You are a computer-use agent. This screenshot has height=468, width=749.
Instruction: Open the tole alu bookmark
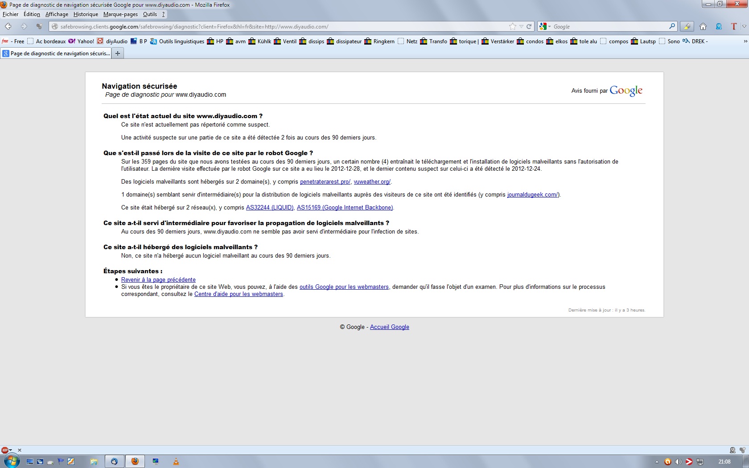(584, 41)
